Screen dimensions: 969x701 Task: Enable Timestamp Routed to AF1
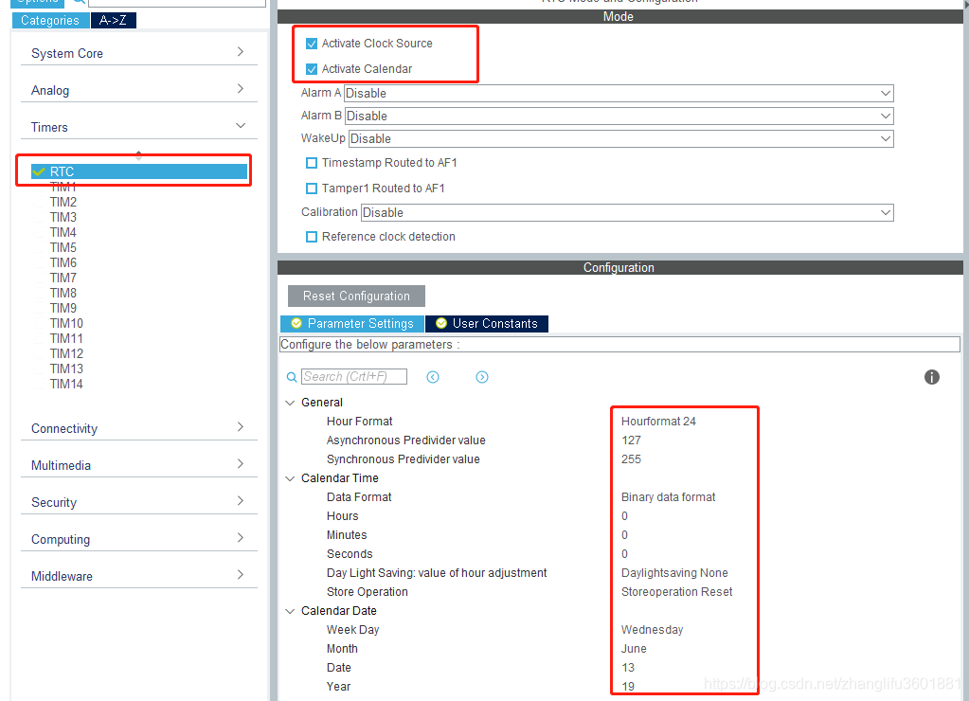tap(312, 163)
